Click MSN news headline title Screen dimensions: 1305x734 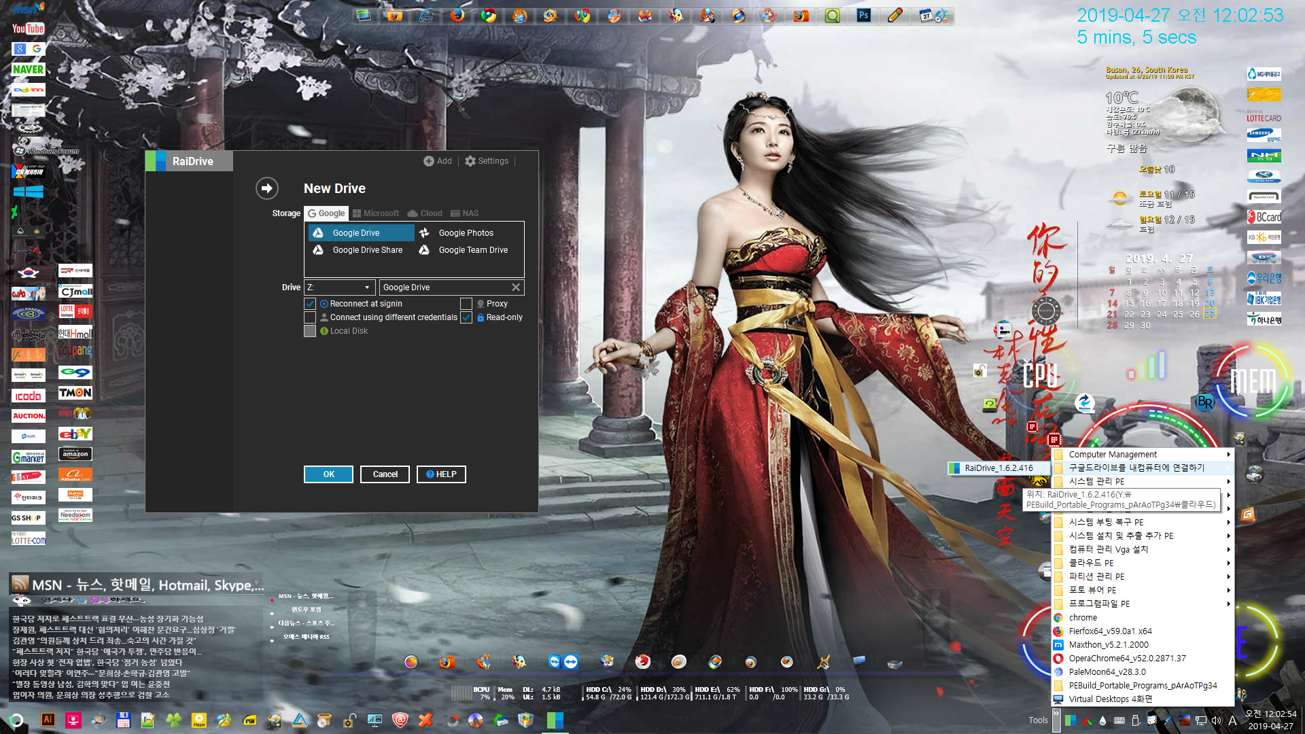point(148,584)
